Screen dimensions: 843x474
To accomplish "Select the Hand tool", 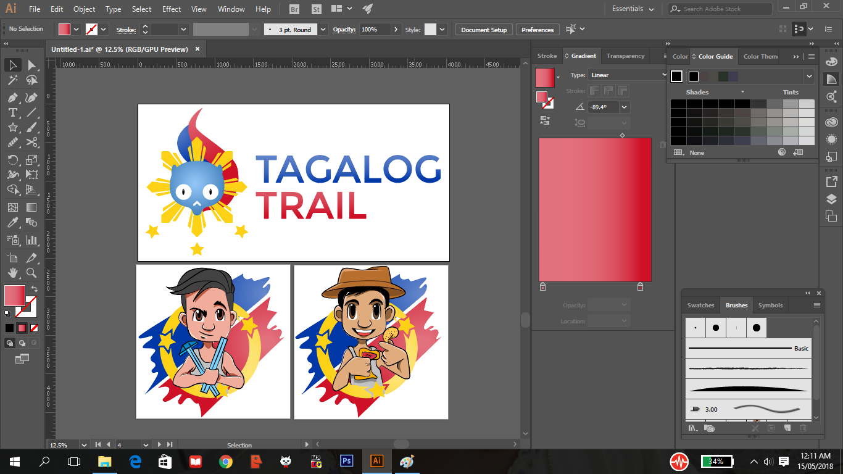I will click(x=12, y=273).
